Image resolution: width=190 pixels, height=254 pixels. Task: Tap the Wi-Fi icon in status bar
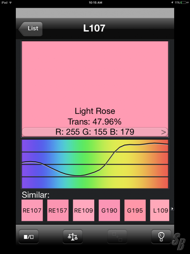[x=11, y=2]
